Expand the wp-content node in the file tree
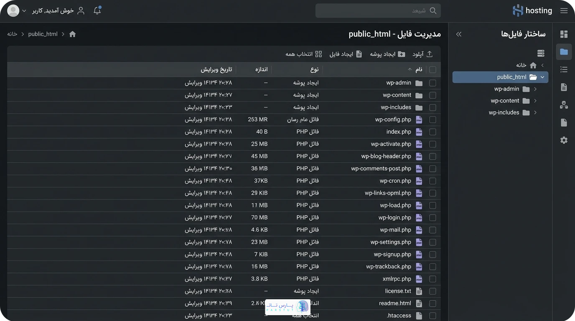The height and width of the screenshot is (321, 575). [x=535, y=101]
